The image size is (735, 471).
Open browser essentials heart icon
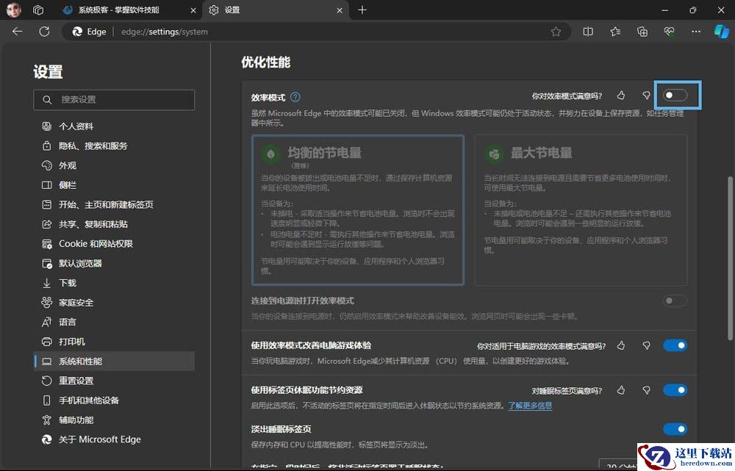coord(670,32)
